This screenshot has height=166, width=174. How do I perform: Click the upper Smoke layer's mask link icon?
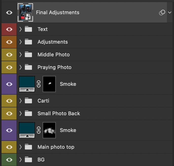click(x=39, y=84)
